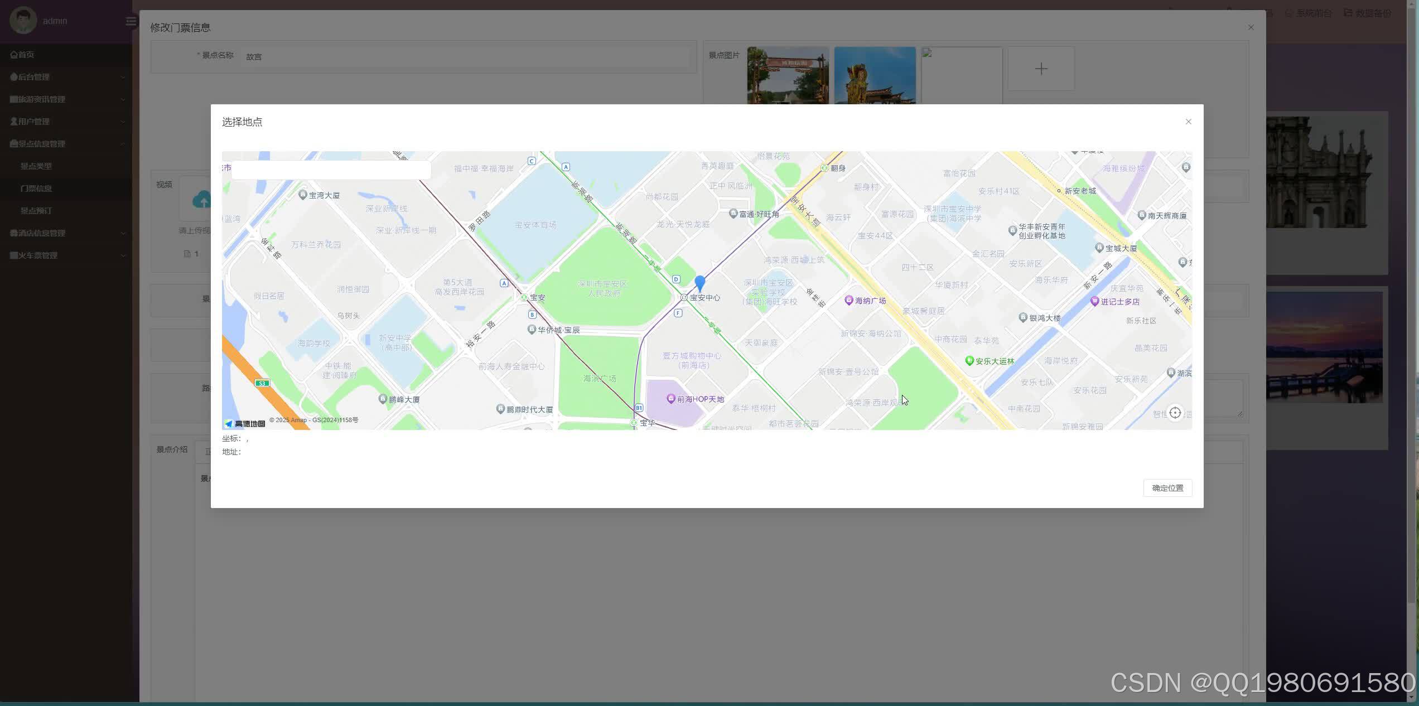Close the 选择地点 dialog
The height and width of the screenshot is (706, 1419).
click(1188, 122)
